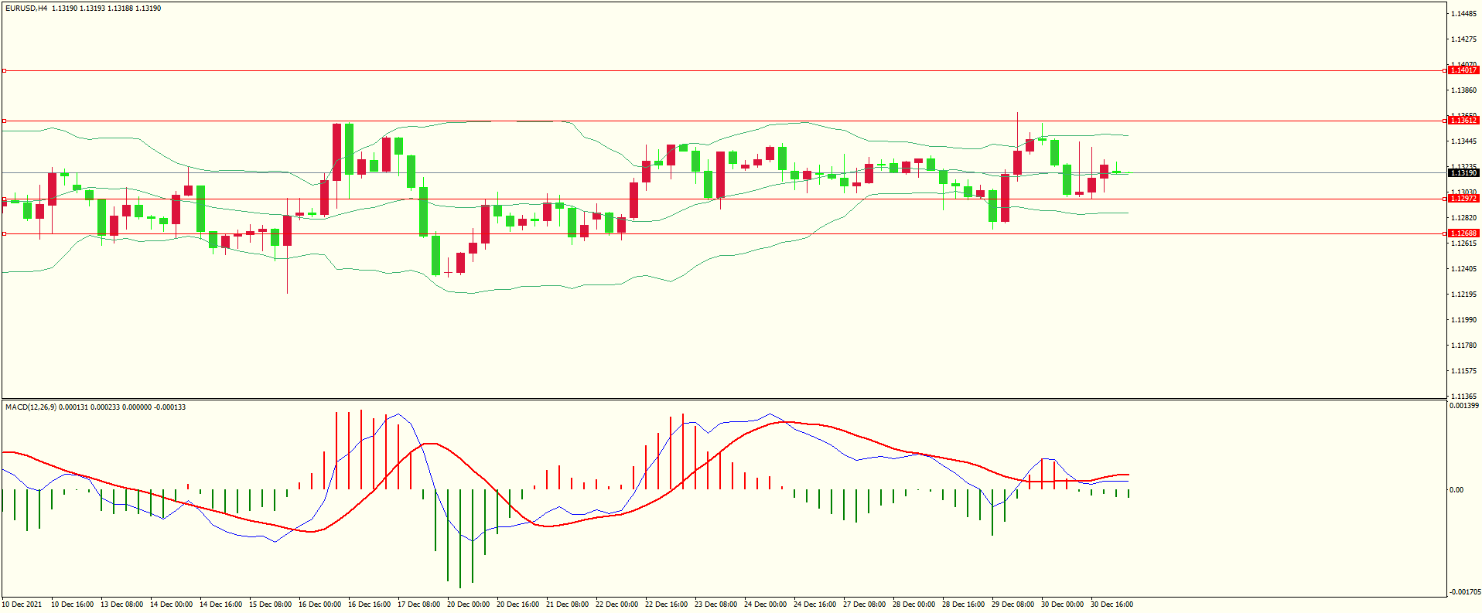
Task: Grab left anchor of topmost horizontal line
Action: point(5,70)
